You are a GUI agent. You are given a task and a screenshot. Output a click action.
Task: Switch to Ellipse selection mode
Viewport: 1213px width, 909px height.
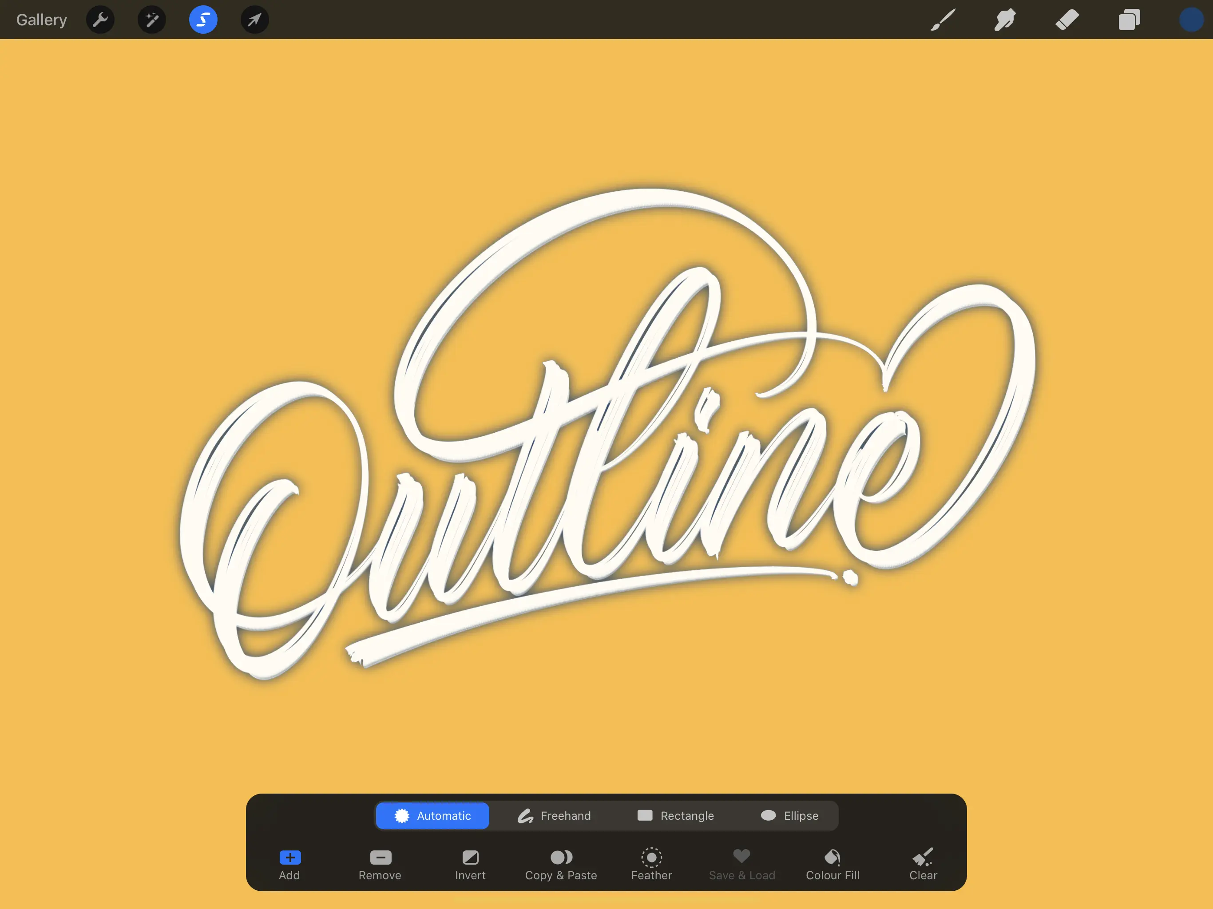(790, 816)
